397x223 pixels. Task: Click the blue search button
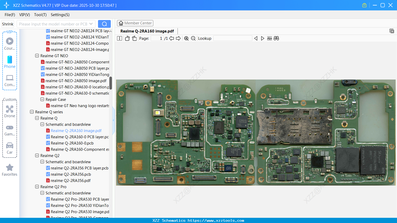tap(104, 24)
